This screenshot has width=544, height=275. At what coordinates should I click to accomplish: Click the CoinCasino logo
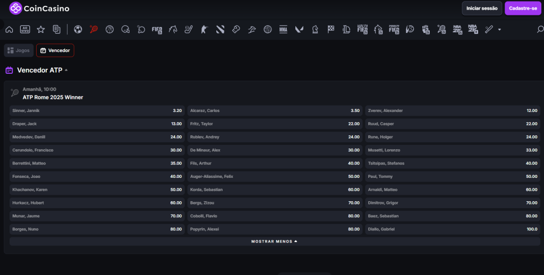click(x=39, y=8)
